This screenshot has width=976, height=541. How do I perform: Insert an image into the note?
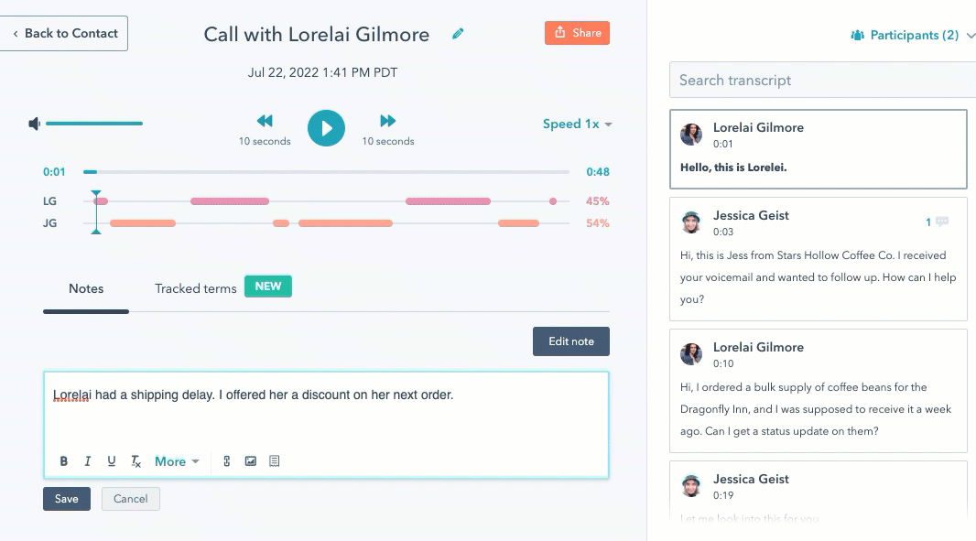250,461
